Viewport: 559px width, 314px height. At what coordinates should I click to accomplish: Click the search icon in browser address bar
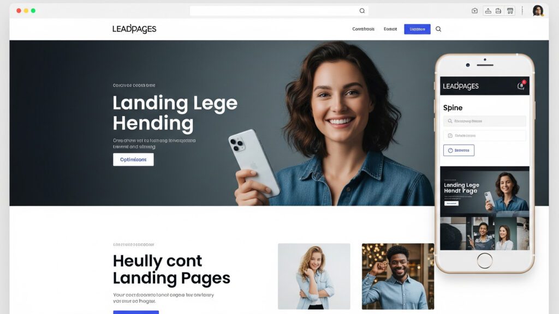(x=362, y=11)
